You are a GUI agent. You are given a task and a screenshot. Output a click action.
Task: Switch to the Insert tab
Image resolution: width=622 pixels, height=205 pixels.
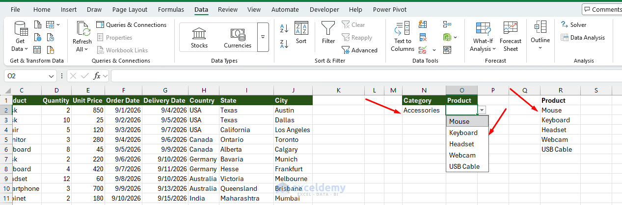pos(69,9)
